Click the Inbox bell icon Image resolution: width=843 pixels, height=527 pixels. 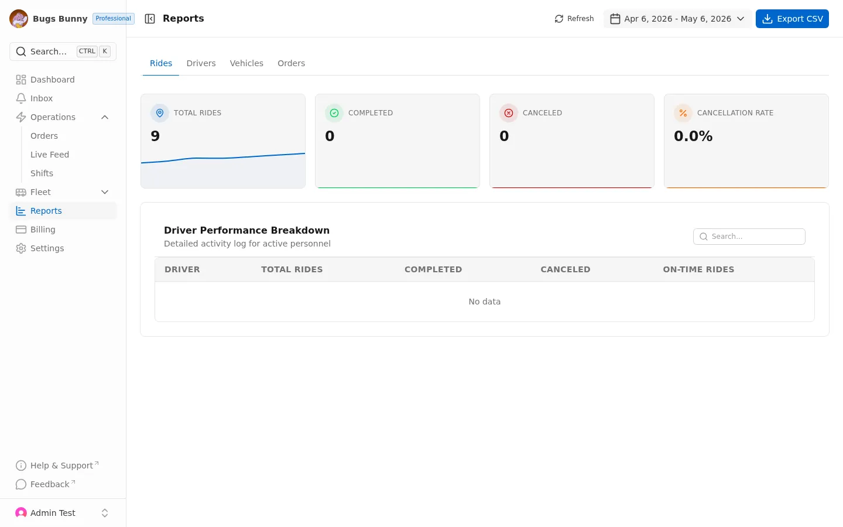click(x=21, y=98)
